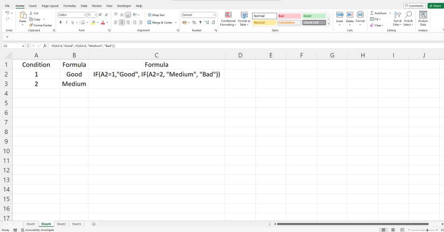Toggle Wrap Text option
This screenshot has height=232, width=444.
156,15
